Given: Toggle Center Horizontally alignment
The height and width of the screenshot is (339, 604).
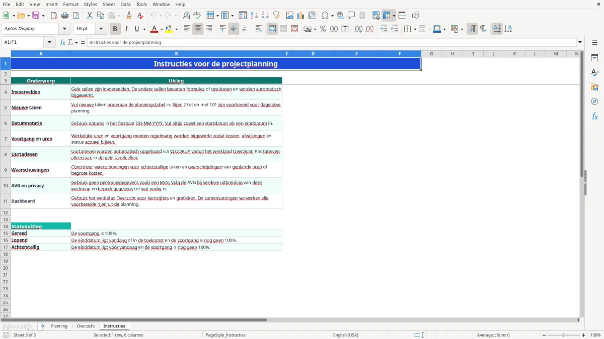Looking at the screenshot, I should pyautogui.click(x=198, y=29).
